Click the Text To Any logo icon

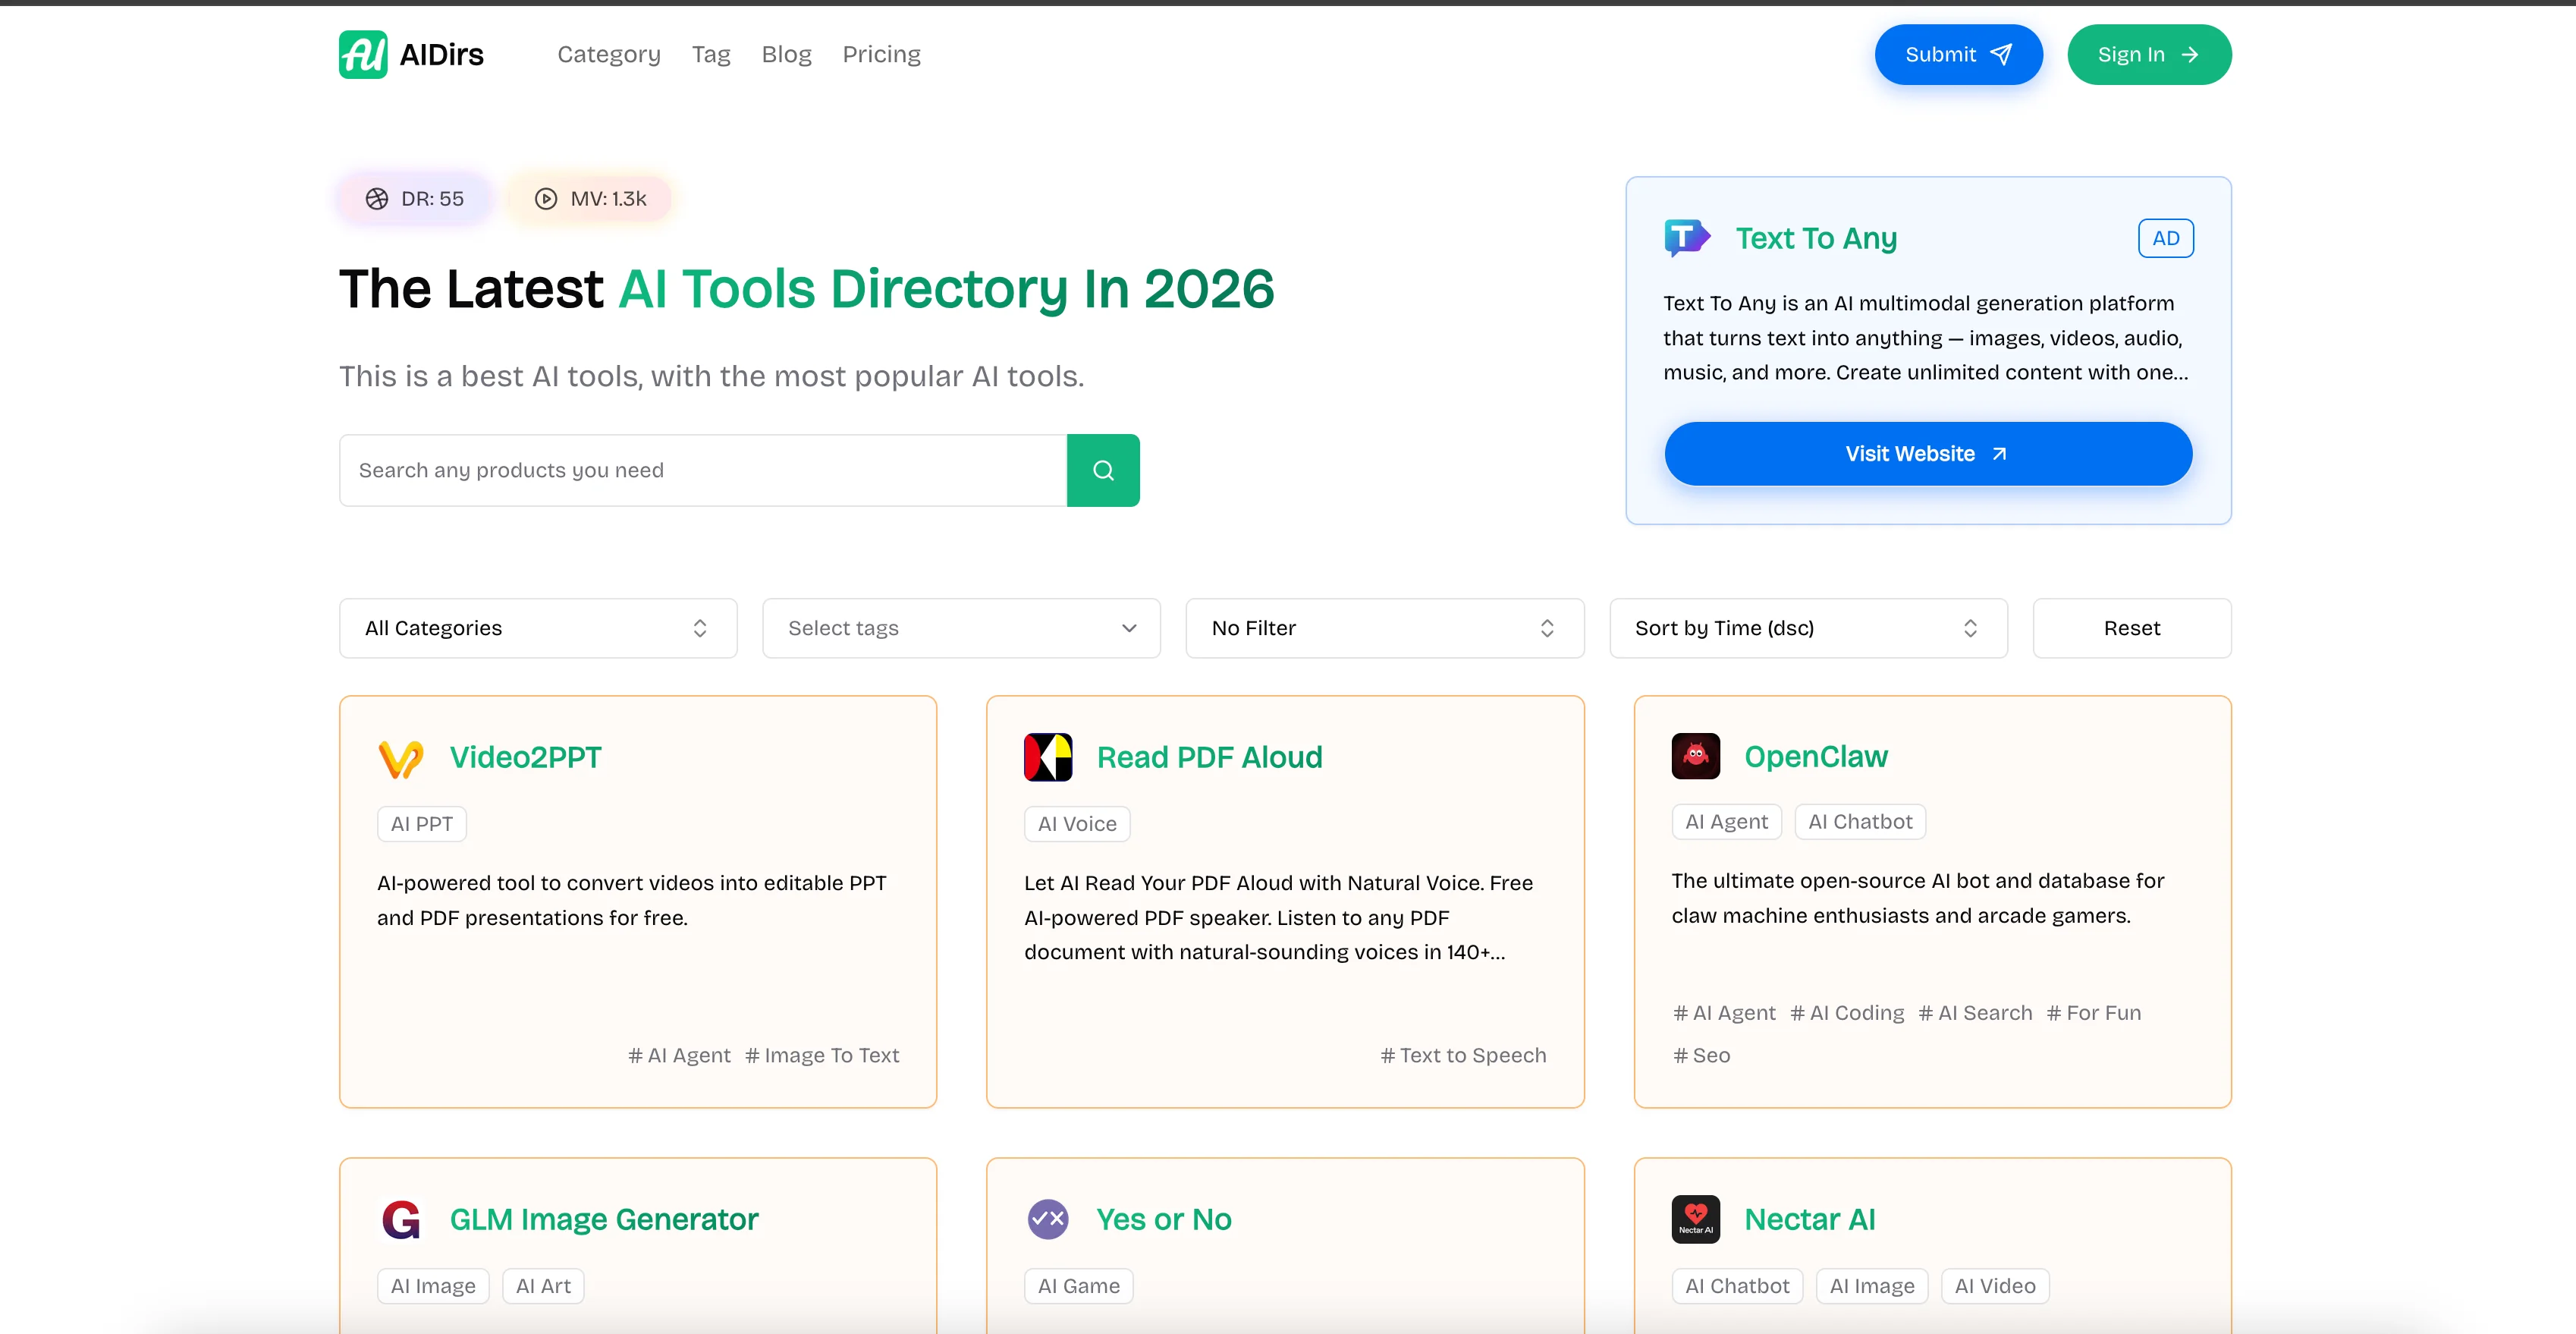coord(1687,238)
